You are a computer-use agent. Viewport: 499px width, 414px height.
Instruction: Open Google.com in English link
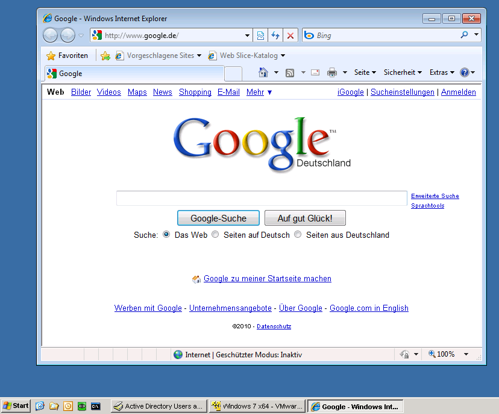[x=369, y=308]
